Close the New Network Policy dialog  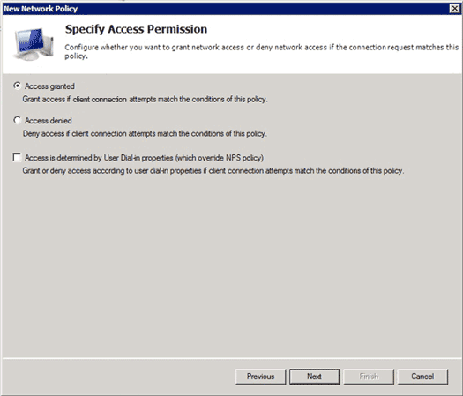pyautogui.click(x=454, y=9)
